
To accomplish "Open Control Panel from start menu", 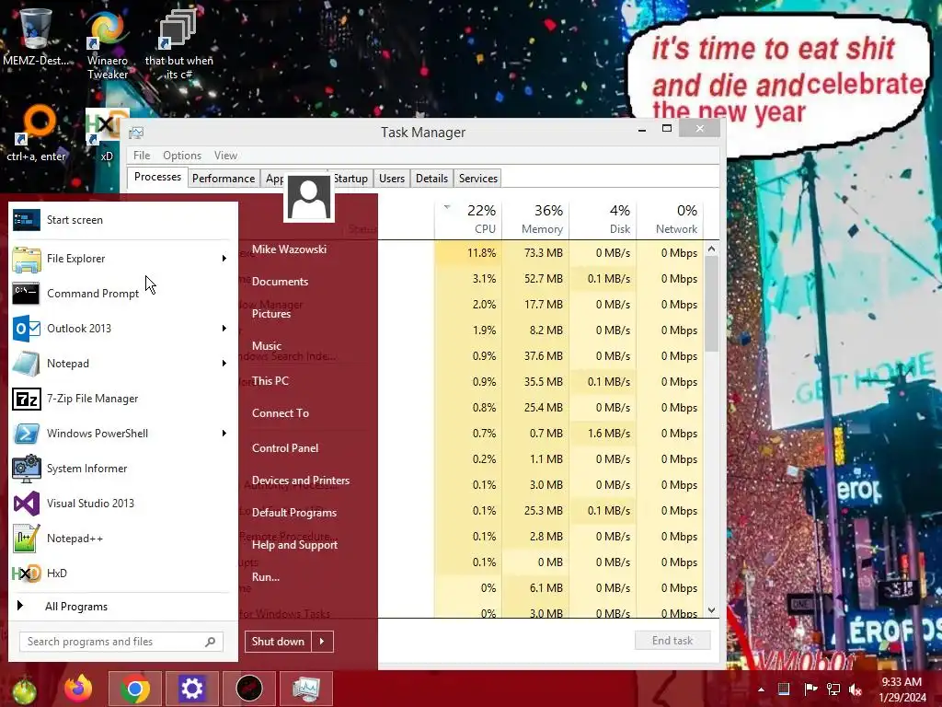I will (285, 448).
